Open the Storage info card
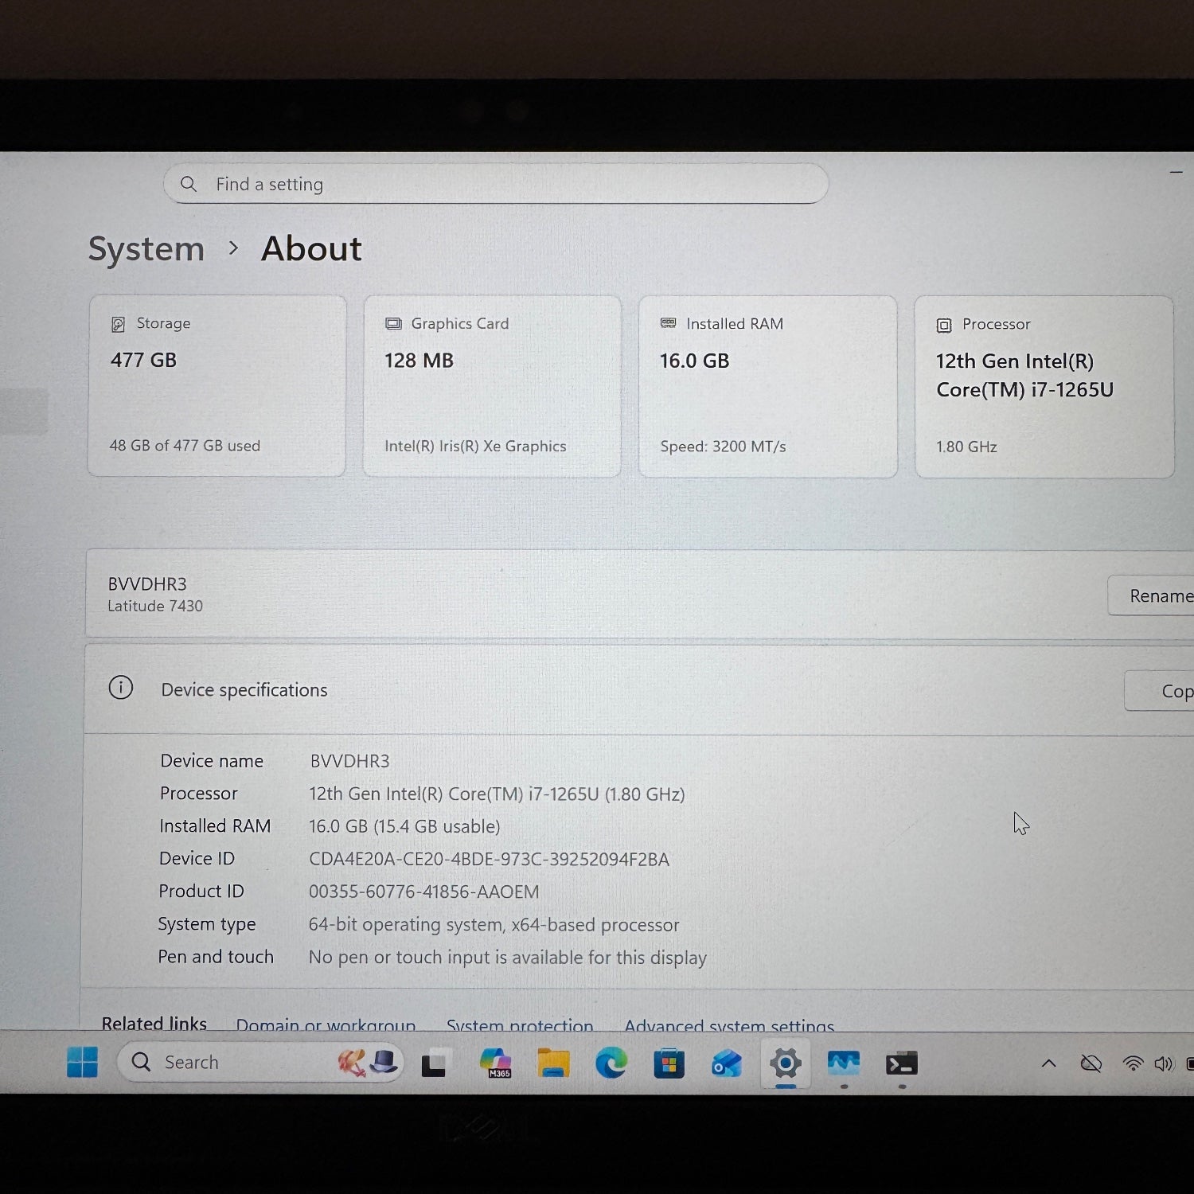1194x1194 pixels. tap(217, 386)
